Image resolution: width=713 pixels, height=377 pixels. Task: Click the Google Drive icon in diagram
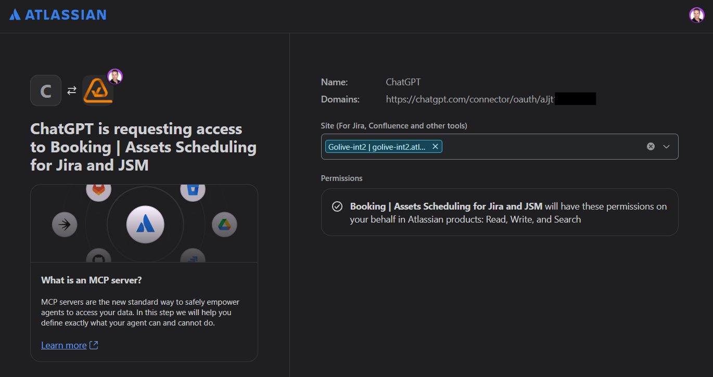[224, 225]
